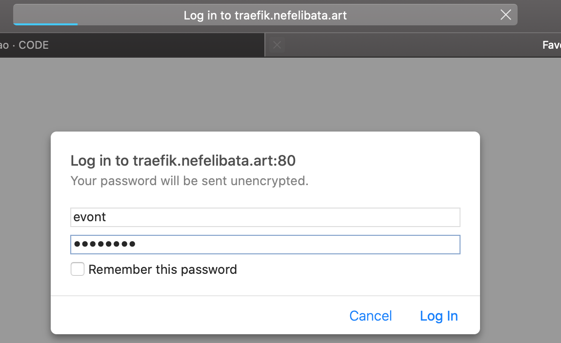Click inside the masked password field
This screenshot has height=343, width=561.
coord(293,245)
